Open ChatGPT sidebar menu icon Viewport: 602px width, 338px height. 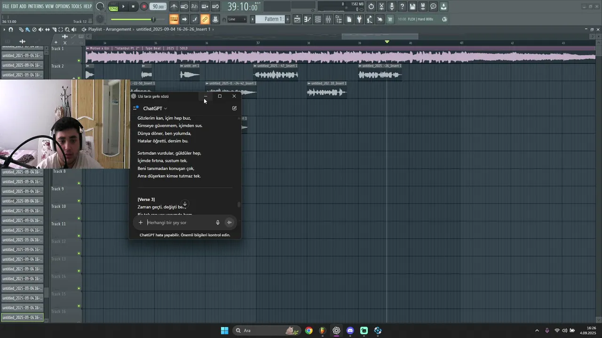click(x=136, y=108)
